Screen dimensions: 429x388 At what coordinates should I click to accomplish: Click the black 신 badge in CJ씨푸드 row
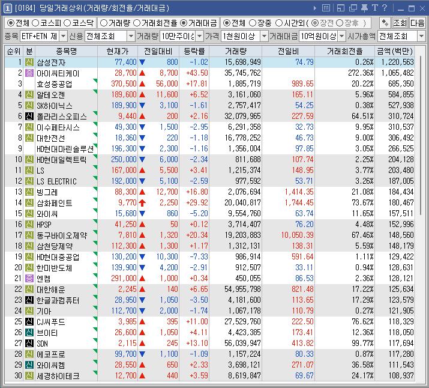pos(29,322)
